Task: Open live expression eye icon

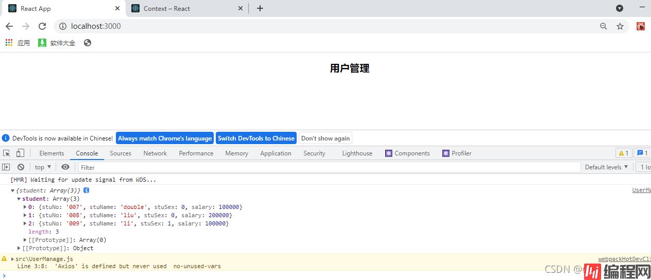Action: point(65,167)
